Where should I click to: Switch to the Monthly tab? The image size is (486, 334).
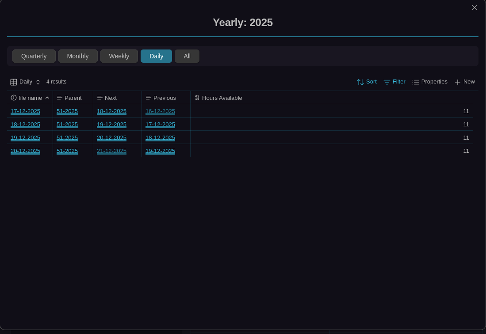point(78,56)
